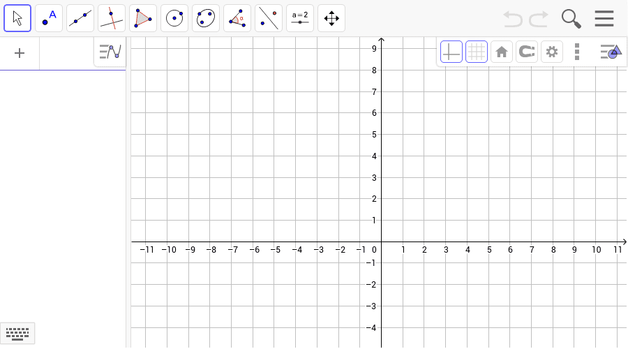Select Move Graphics View tool
Image resolution: width=628 pixels, height=349 pixels.
[x=331, y=18]
